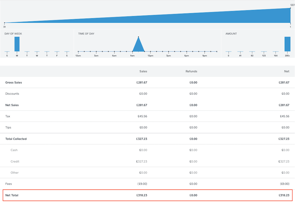Click the Cash sub-row label
This screenshot has width=295, height=204.
(x=14, y=150)
